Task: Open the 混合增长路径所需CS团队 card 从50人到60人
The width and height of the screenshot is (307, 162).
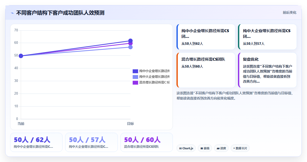Action: point(206,70)
